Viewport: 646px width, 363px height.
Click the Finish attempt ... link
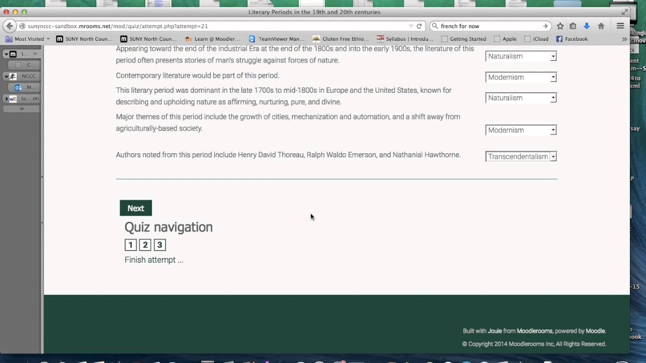[154, 260]
